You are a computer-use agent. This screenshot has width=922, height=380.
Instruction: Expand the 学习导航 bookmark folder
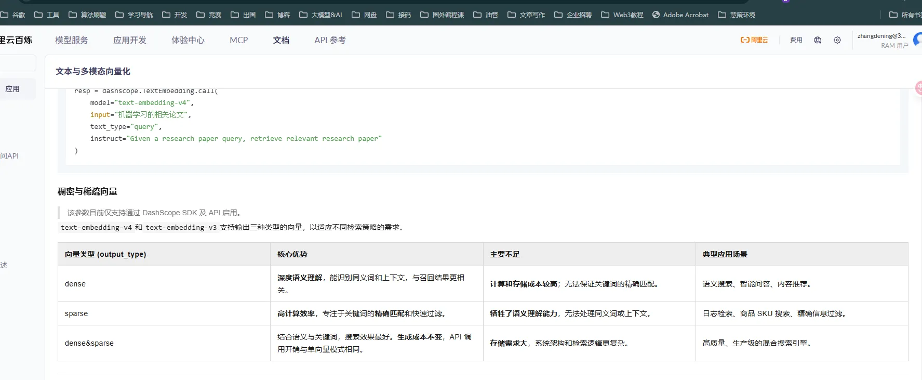[134, 15]
